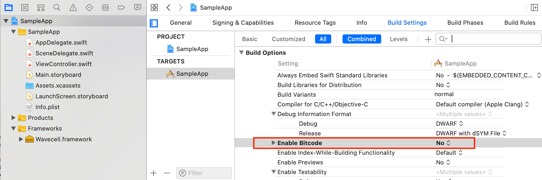Change Enable Previews value

tap(443, 162)
